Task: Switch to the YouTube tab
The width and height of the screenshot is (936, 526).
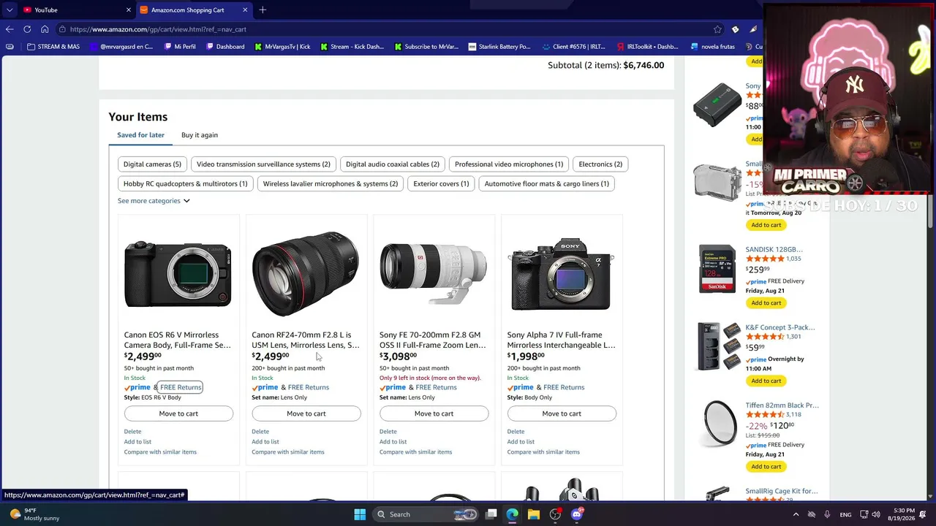Action: pyautogui.click(x=76, y=10)
